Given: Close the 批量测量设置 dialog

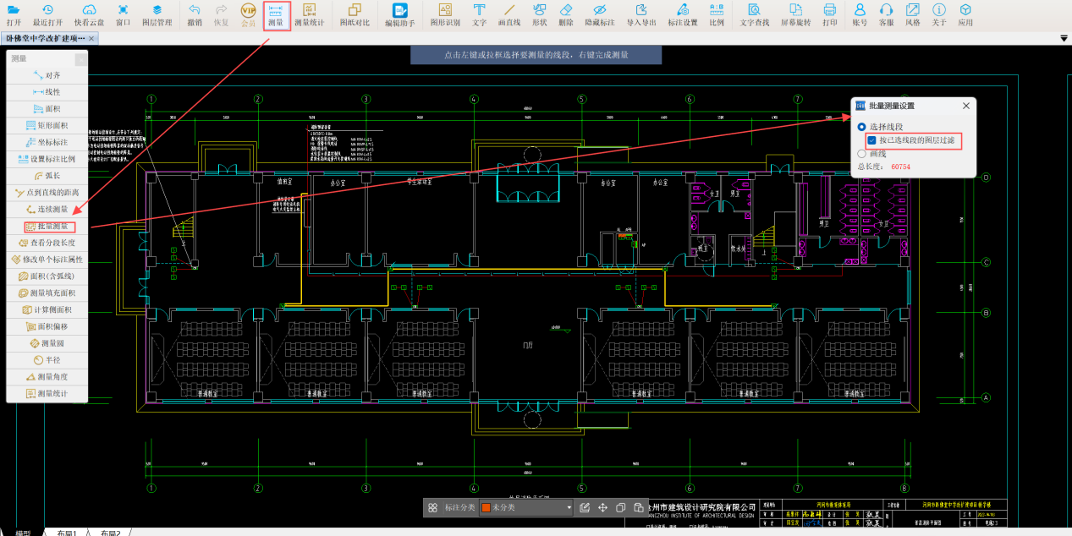Looking at the screenshot, I should [966, 107].
